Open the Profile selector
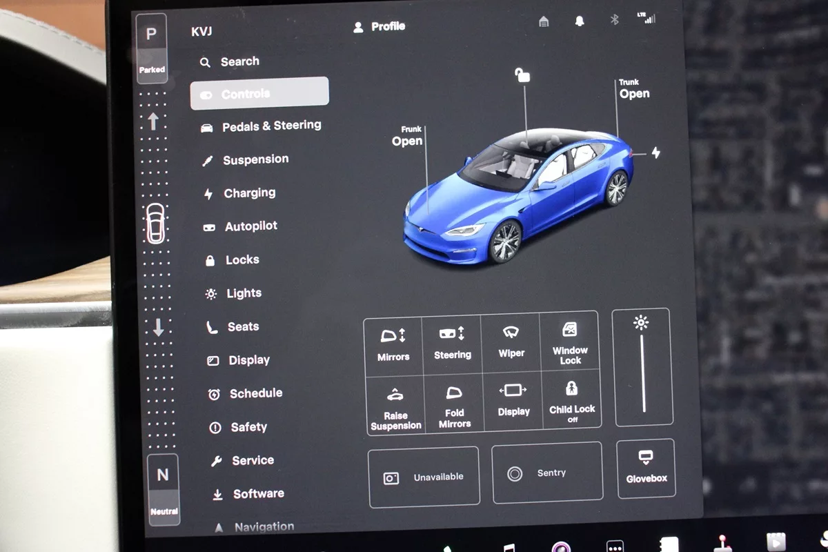 point(379,27)
